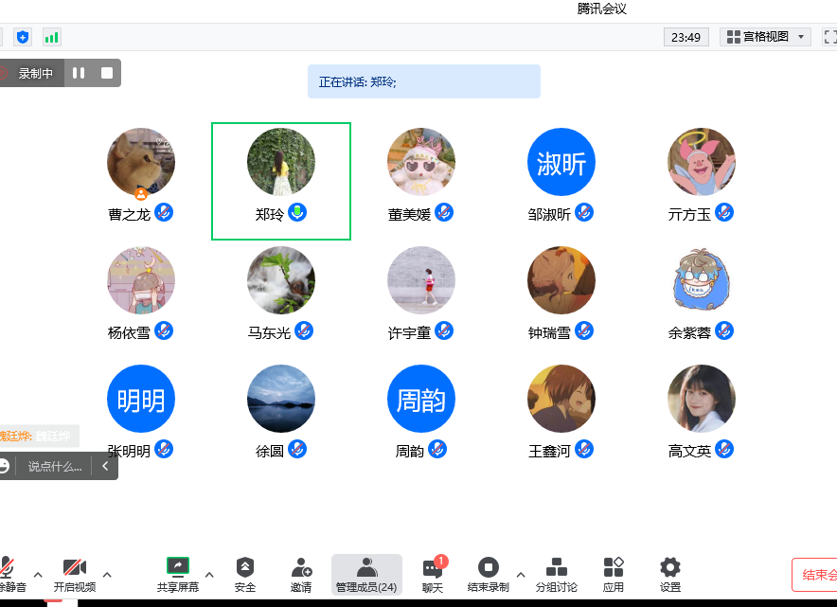This screenshot has height=607, width=837.
Task: Click the 邀请 invite participants icon
Action: 301,574
